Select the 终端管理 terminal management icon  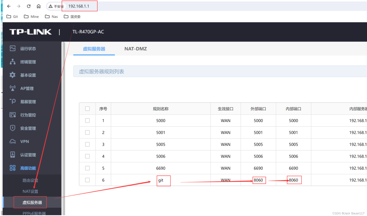pyautogui.click(x=12, y=62)
